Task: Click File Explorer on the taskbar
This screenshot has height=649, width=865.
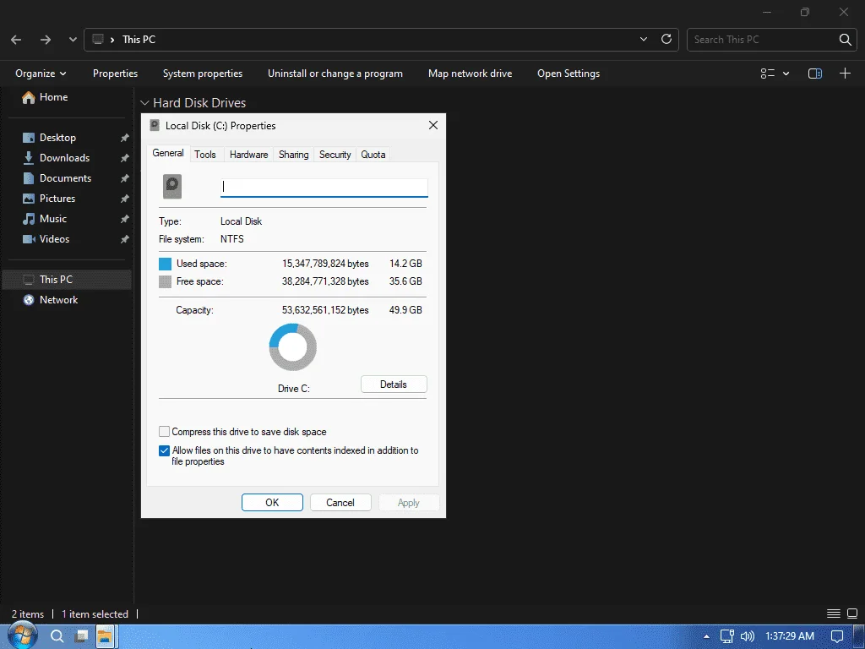Action: click(x=105, y=636)
